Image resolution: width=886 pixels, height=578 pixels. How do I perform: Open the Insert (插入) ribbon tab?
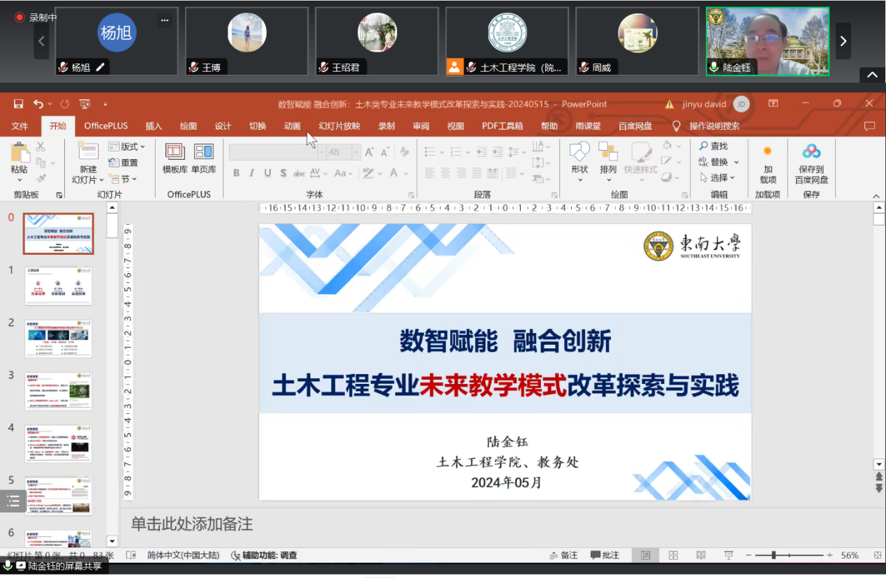[x=154, y=126]
